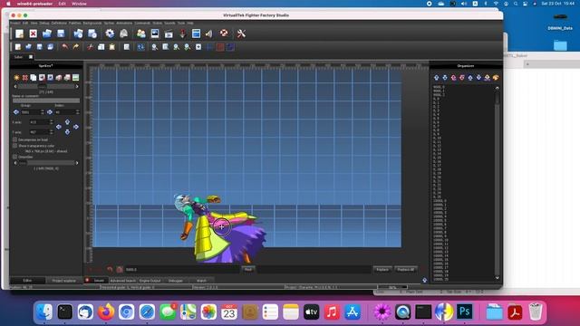The image size is (580, 326).
Task: Click the Copy icon next to scissors
Action: coord(101,47)
